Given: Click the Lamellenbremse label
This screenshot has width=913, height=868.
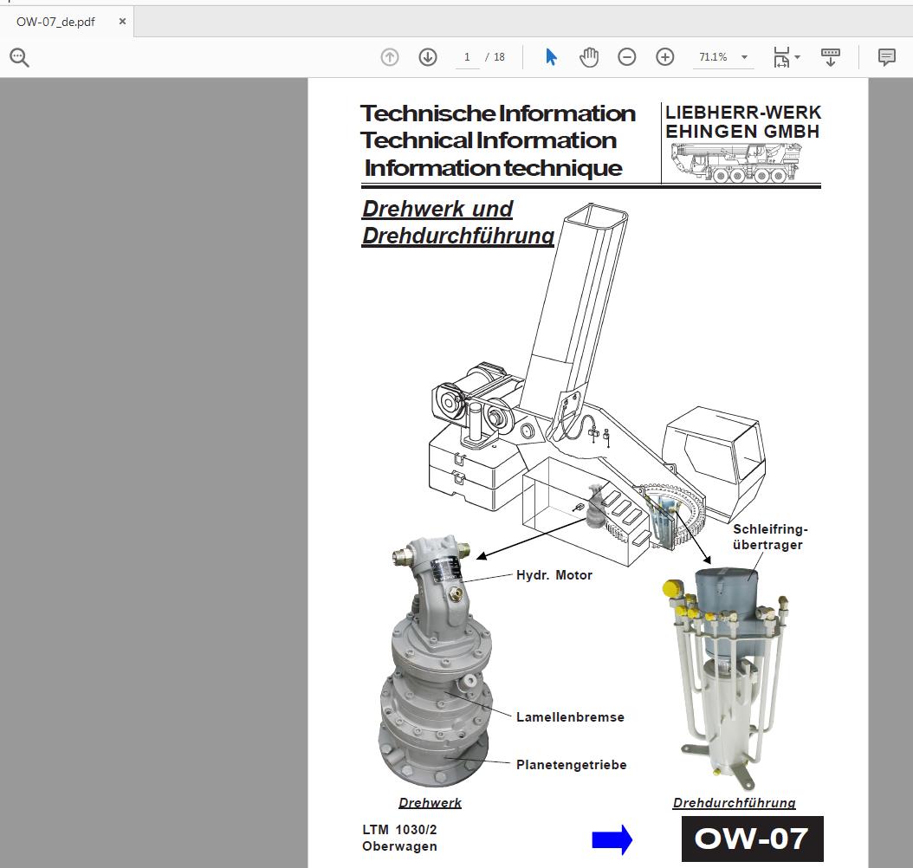Looking at the screenshot, I should click(x=570, y=717).
